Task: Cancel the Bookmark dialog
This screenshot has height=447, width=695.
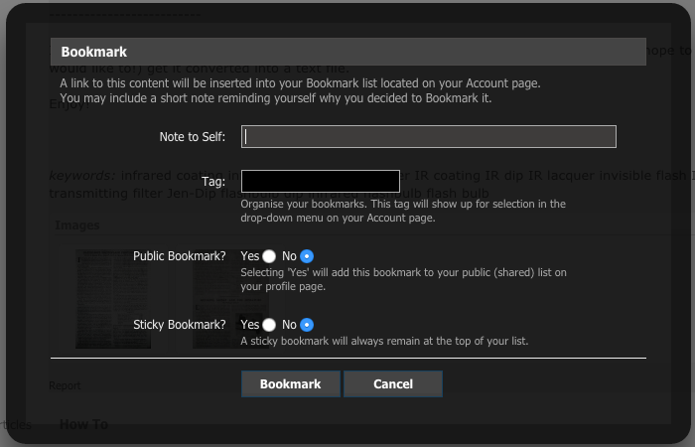Action: 392,384
